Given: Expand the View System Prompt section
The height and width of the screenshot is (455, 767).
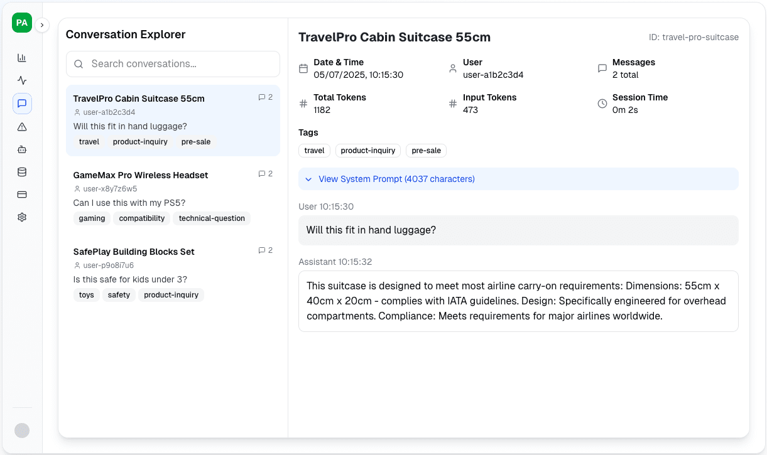Looking at the screenshot, I should [396, 179].
